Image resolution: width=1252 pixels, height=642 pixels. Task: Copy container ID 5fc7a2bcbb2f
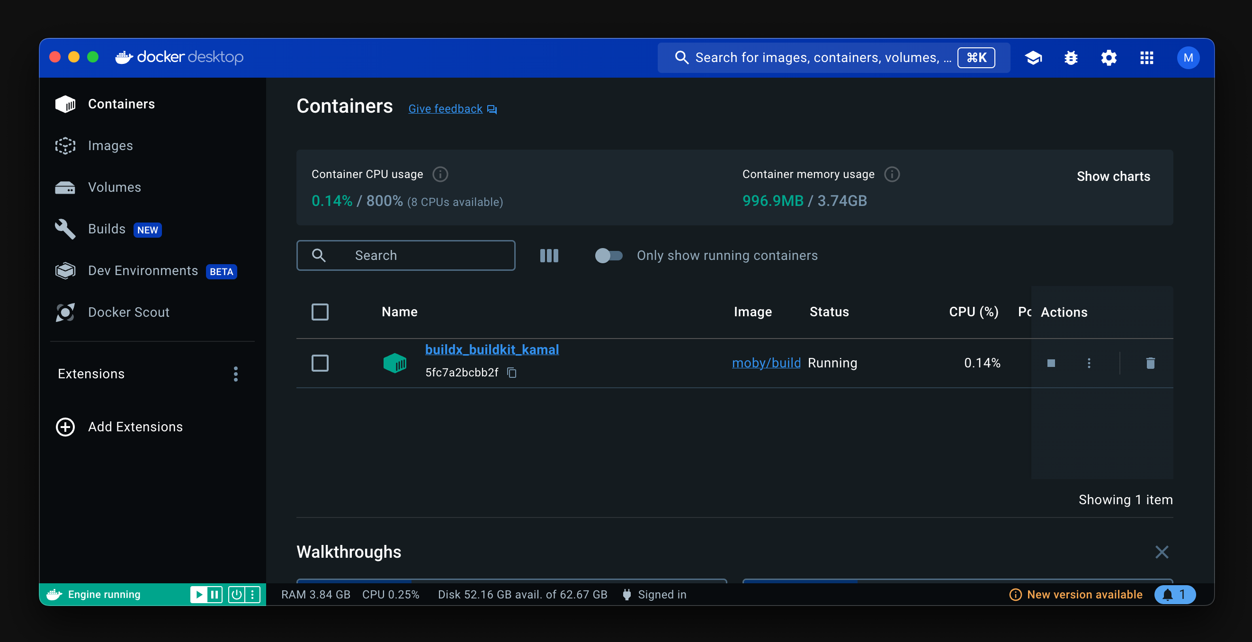pyautogui.click(x=511, y=372)
